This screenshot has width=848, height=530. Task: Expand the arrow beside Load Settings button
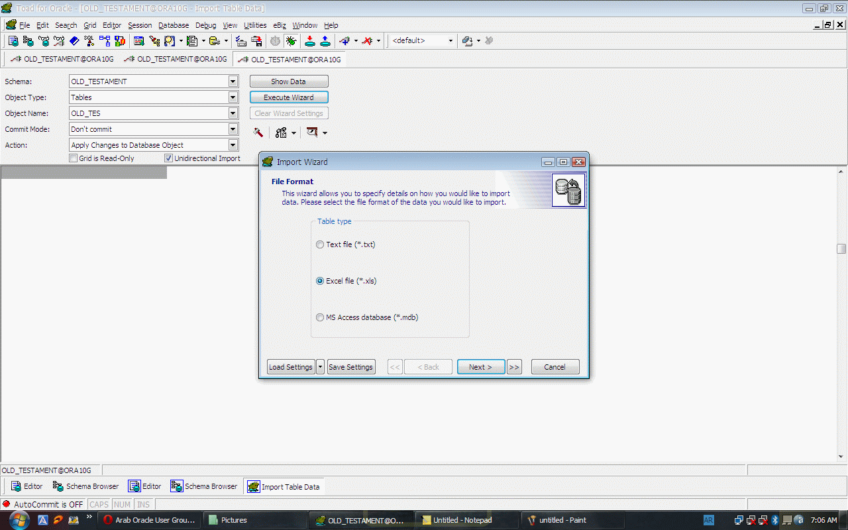pos(321,367)
